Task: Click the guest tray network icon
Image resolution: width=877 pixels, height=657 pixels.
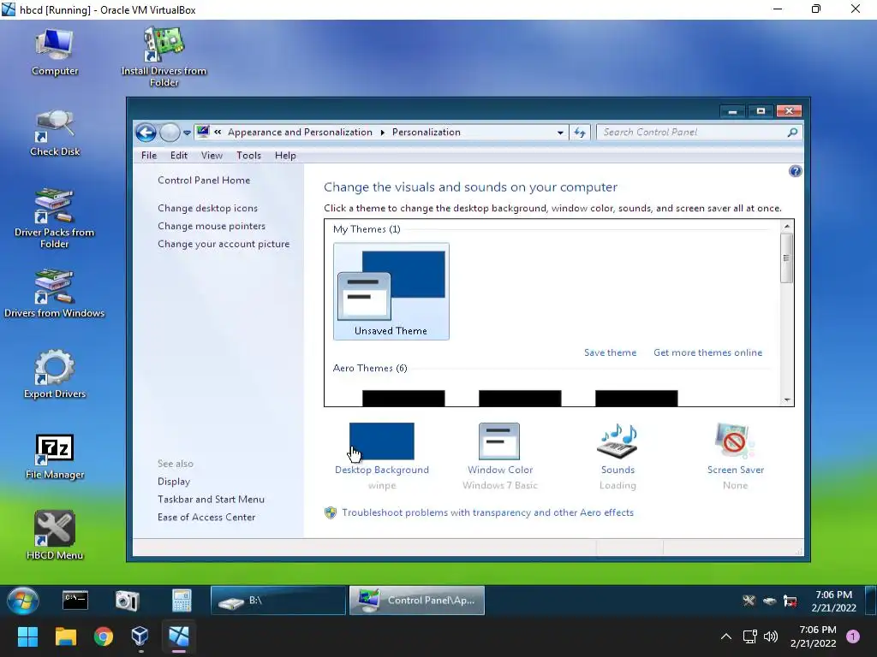Action: click(x=790, y=601)
